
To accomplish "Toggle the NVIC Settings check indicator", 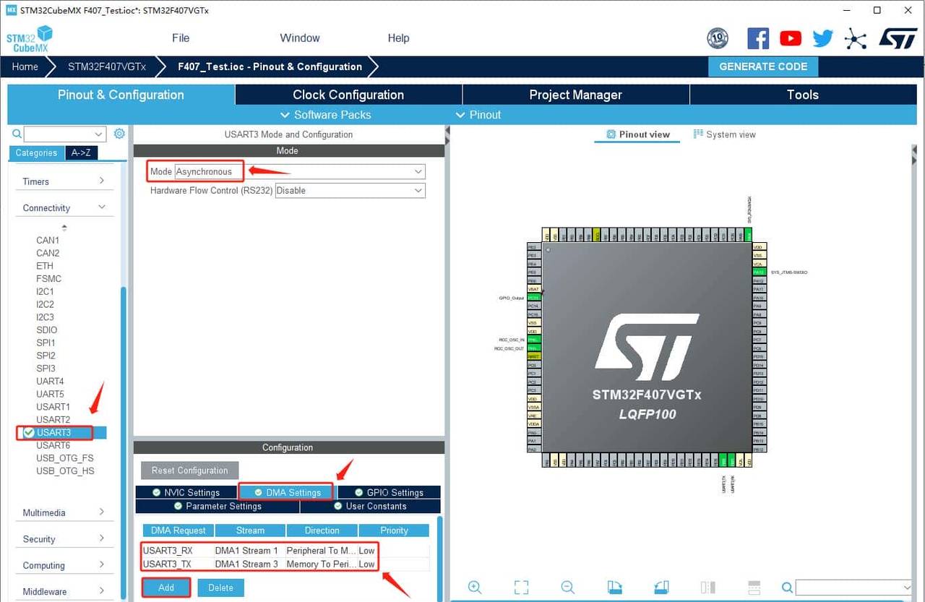I will pyautogui.click(x=156, y=492).
